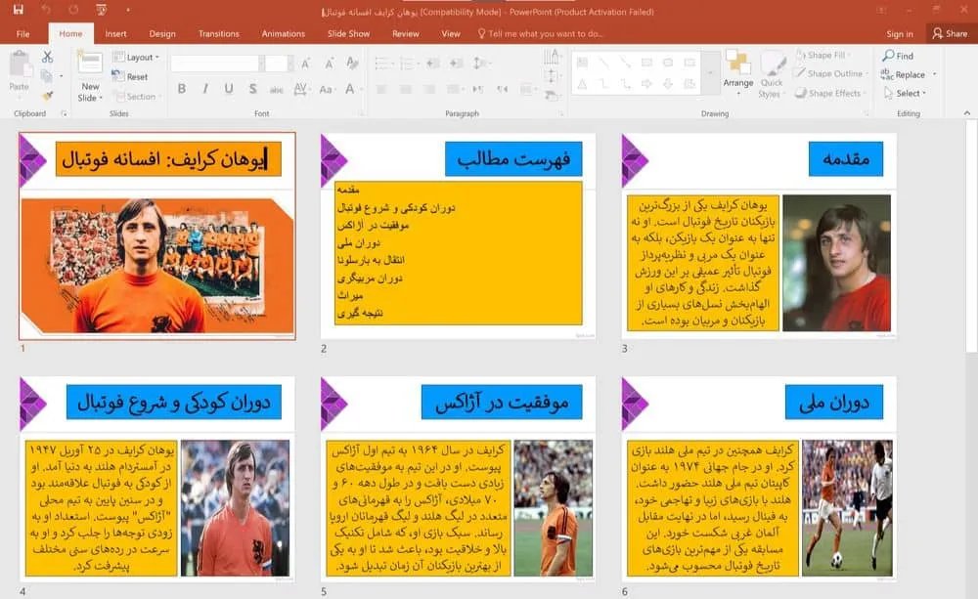Clear all formatting icon
This screenshot has height=599, width=978.
(352, 63)
